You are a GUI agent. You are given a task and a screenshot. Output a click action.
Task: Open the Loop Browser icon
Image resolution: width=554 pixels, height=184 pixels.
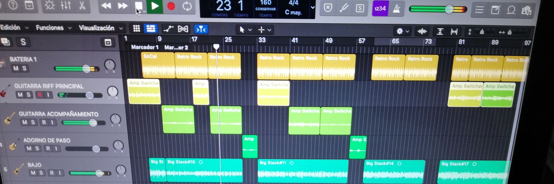coord(511,10)
